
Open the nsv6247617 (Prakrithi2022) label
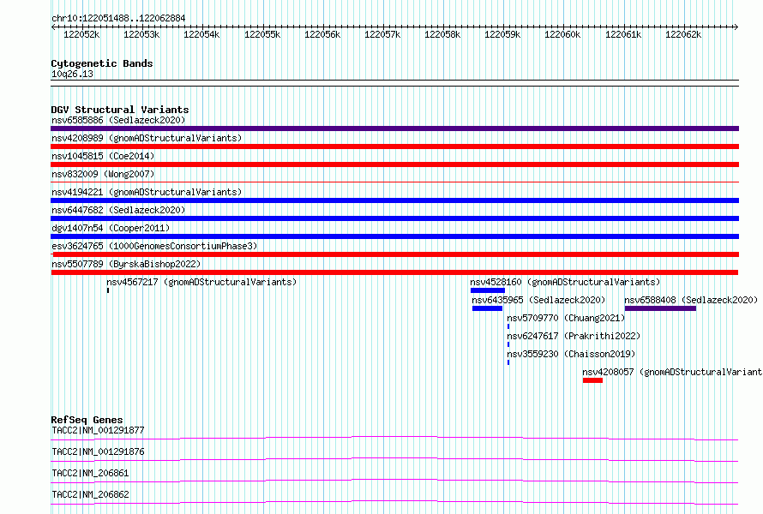(x=574, y=336)
